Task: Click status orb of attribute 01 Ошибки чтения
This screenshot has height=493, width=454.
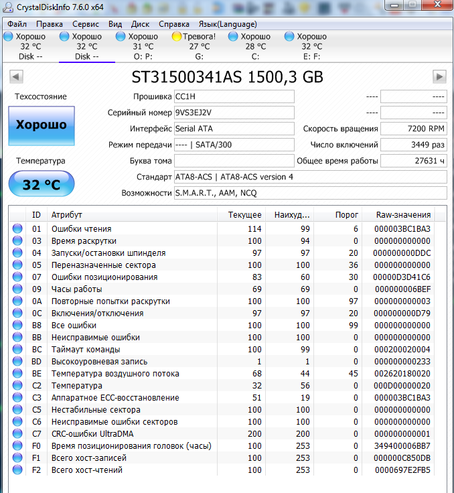Action: [x=17, y=228]
